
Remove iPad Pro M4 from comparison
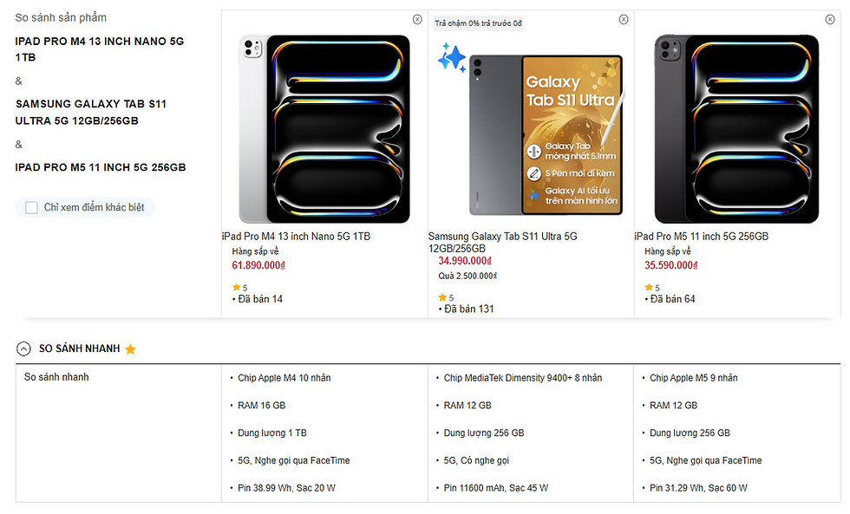417,20
